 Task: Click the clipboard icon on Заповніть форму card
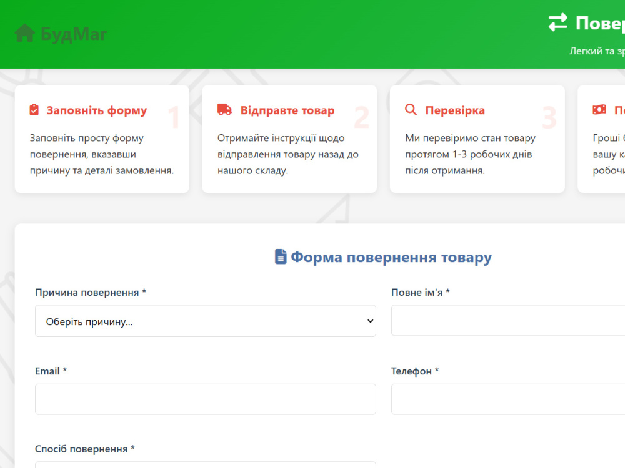(34, 110)
